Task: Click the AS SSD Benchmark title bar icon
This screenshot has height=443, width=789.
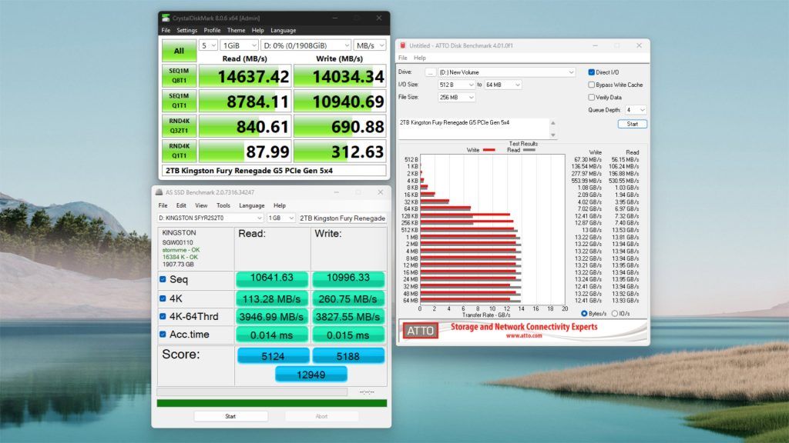Action: point(159,192)
